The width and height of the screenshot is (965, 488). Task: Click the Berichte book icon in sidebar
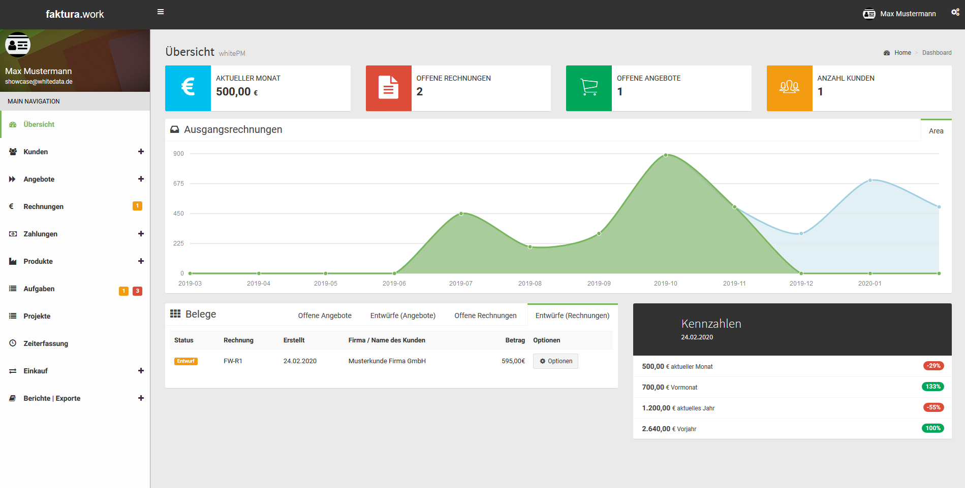click(12, 398)
